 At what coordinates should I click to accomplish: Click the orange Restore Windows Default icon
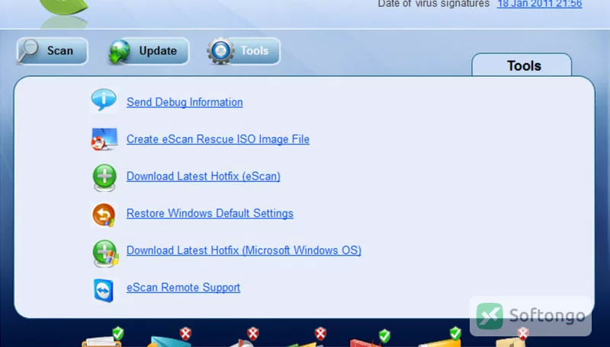tap(104, 215)
